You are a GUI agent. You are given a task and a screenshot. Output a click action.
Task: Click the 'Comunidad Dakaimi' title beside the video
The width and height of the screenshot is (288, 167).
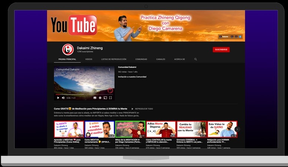[x=127, y=67]
